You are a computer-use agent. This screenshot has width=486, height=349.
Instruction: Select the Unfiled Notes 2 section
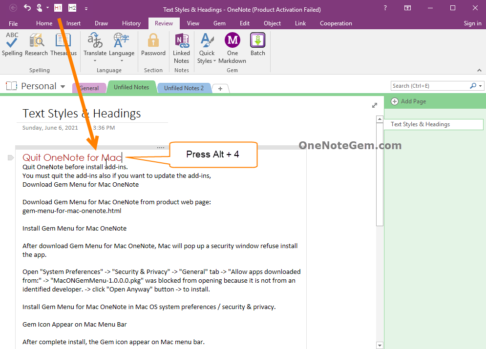[184, 88]
